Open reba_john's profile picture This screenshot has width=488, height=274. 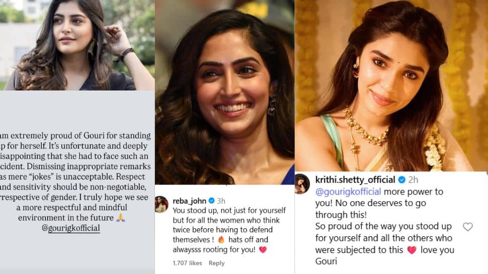pyautogui.click(x=161, y=204)
